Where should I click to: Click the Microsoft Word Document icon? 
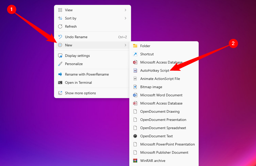pos(135,95)
